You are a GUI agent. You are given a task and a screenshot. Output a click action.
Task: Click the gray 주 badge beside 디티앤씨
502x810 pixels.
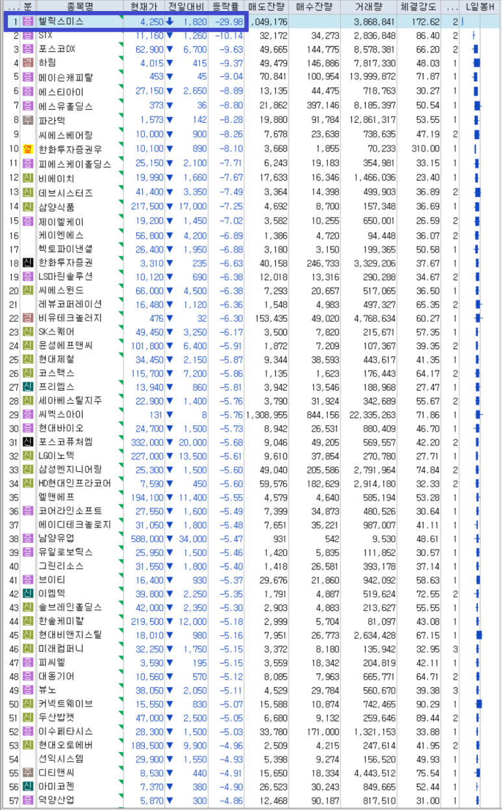coord(27,773)
